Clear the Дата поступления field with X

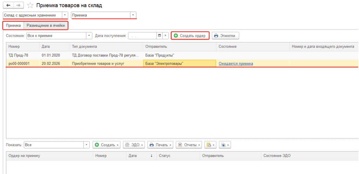point(165,36)
